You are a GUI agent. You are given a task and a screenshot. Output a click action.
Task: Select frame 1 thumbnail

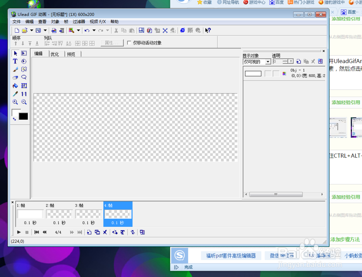pos(30,214)
